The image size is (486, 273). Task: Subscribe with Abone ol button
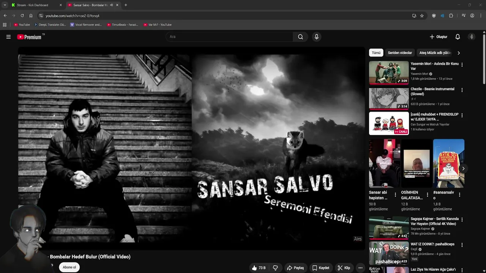69,267
